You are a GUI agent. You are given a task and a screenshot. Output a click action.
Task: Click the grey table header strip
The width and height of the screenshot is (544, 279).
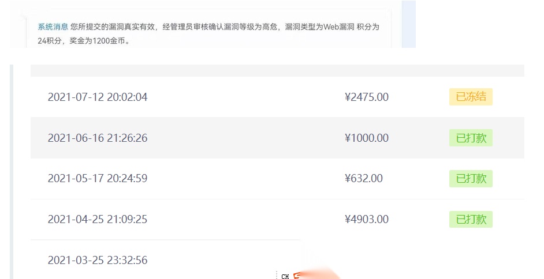(x=277, y=70)
